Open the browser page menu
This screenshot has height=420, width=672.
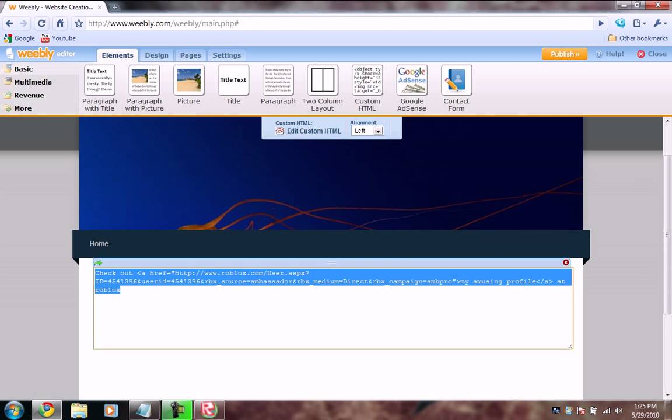639,23
